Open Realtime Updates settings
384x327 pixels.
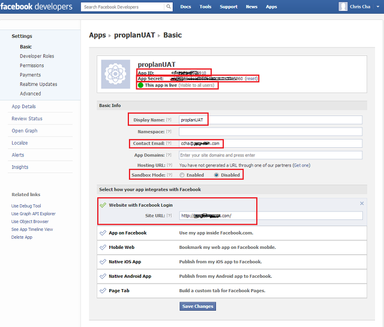pos(38,84)
